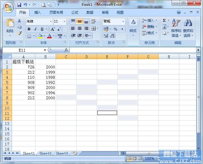Image resolution: width=203 pixels, height=164 pixels.
Task: Open Excel Help question mark
Action: [179, 13]
